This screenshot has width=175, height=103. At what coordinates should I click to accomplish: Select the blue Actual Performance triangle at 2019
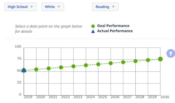24,70
